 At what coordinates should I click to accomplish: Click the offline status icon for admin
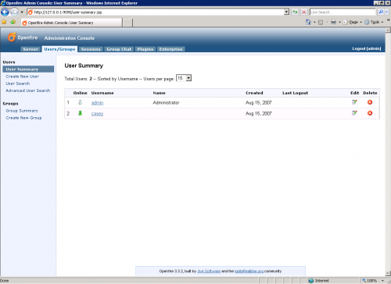[x=80, y=102]
